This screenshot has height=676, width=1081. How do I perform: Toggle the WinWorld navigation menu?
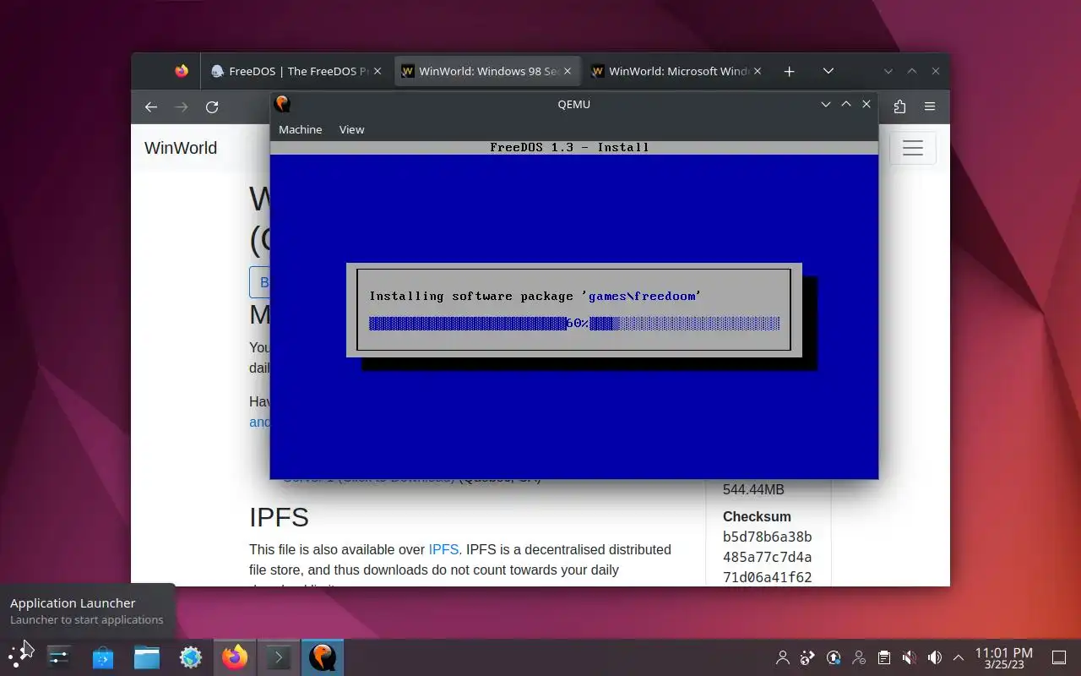913,148
